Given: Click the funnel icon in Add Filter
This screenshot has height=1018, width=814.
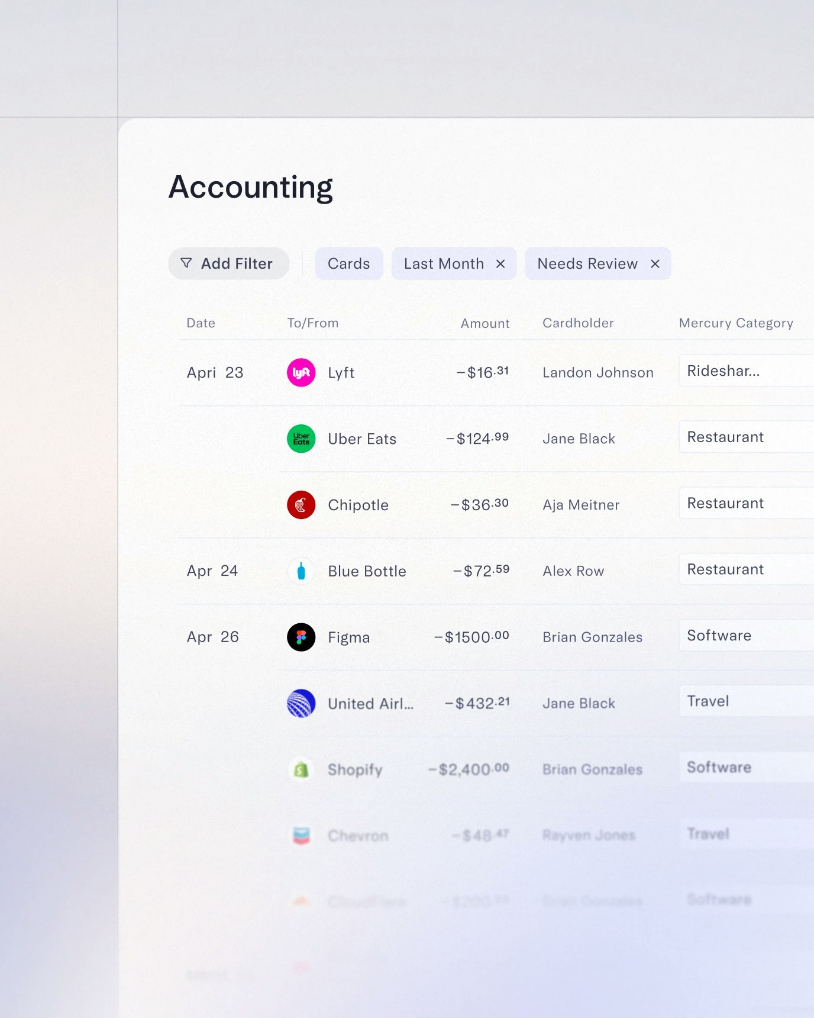Looking at the screenshot, I should tap(186, 263).
